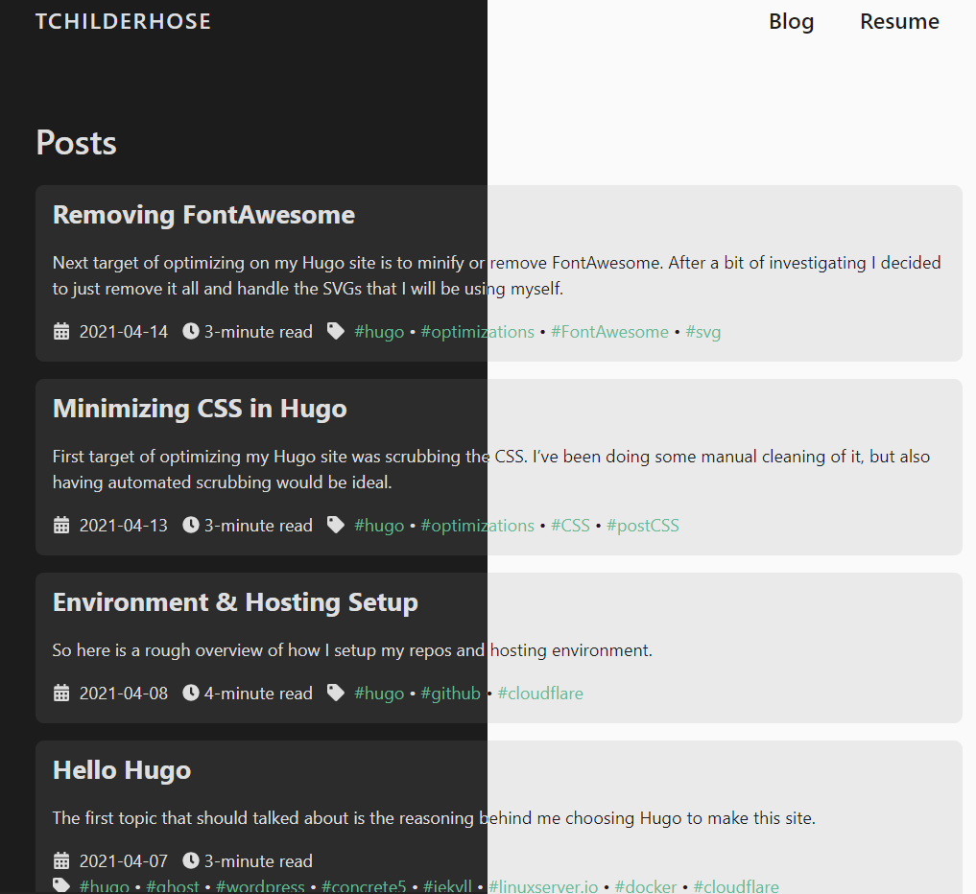Select the #cloudflare tag on Environment post

pos(539,694)
